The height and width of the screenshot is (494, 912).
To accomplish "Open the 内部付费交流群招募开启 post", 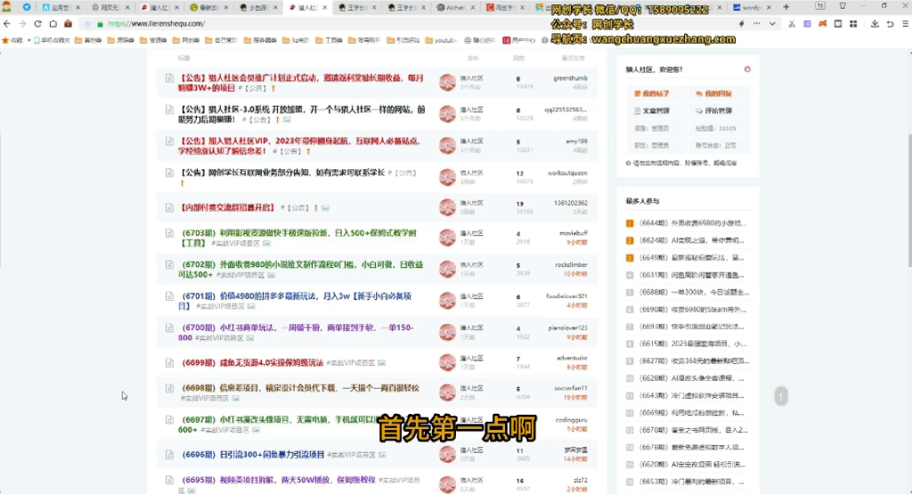I will tap(226, 207).
